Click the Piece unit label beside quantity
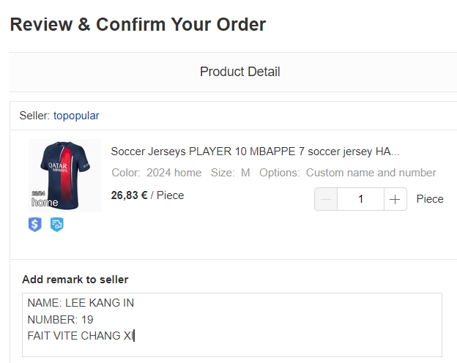 click(430, 199)
